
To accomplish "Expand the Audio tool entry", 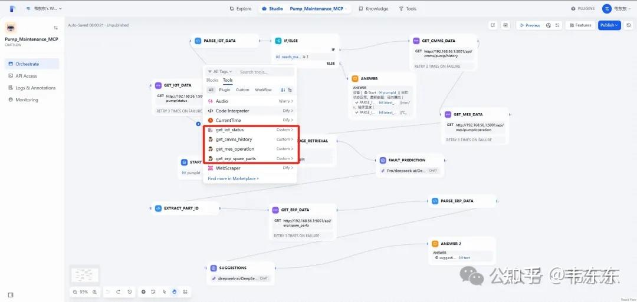I will pos(250,101).
